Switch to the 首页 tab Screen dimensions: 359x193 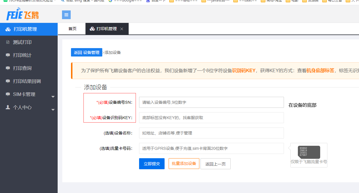[72, 29]
